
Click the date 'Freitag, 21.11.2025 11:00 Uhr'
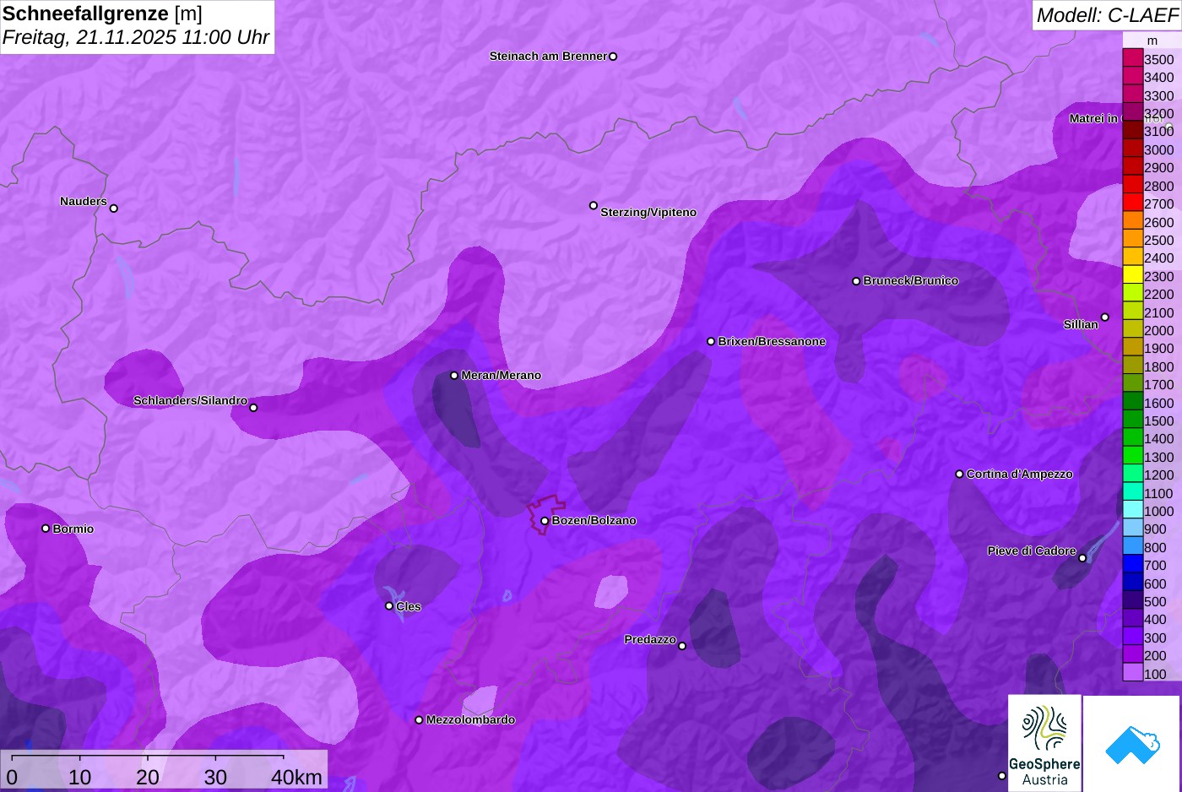tap(136, 37)
